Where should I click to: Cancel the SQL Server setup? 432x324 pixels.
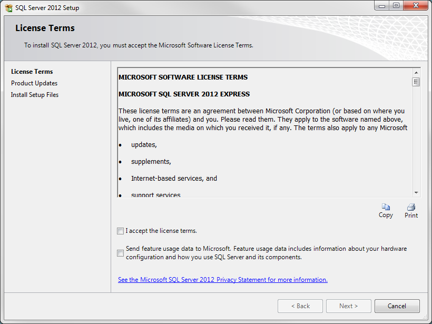click(397, 306)
